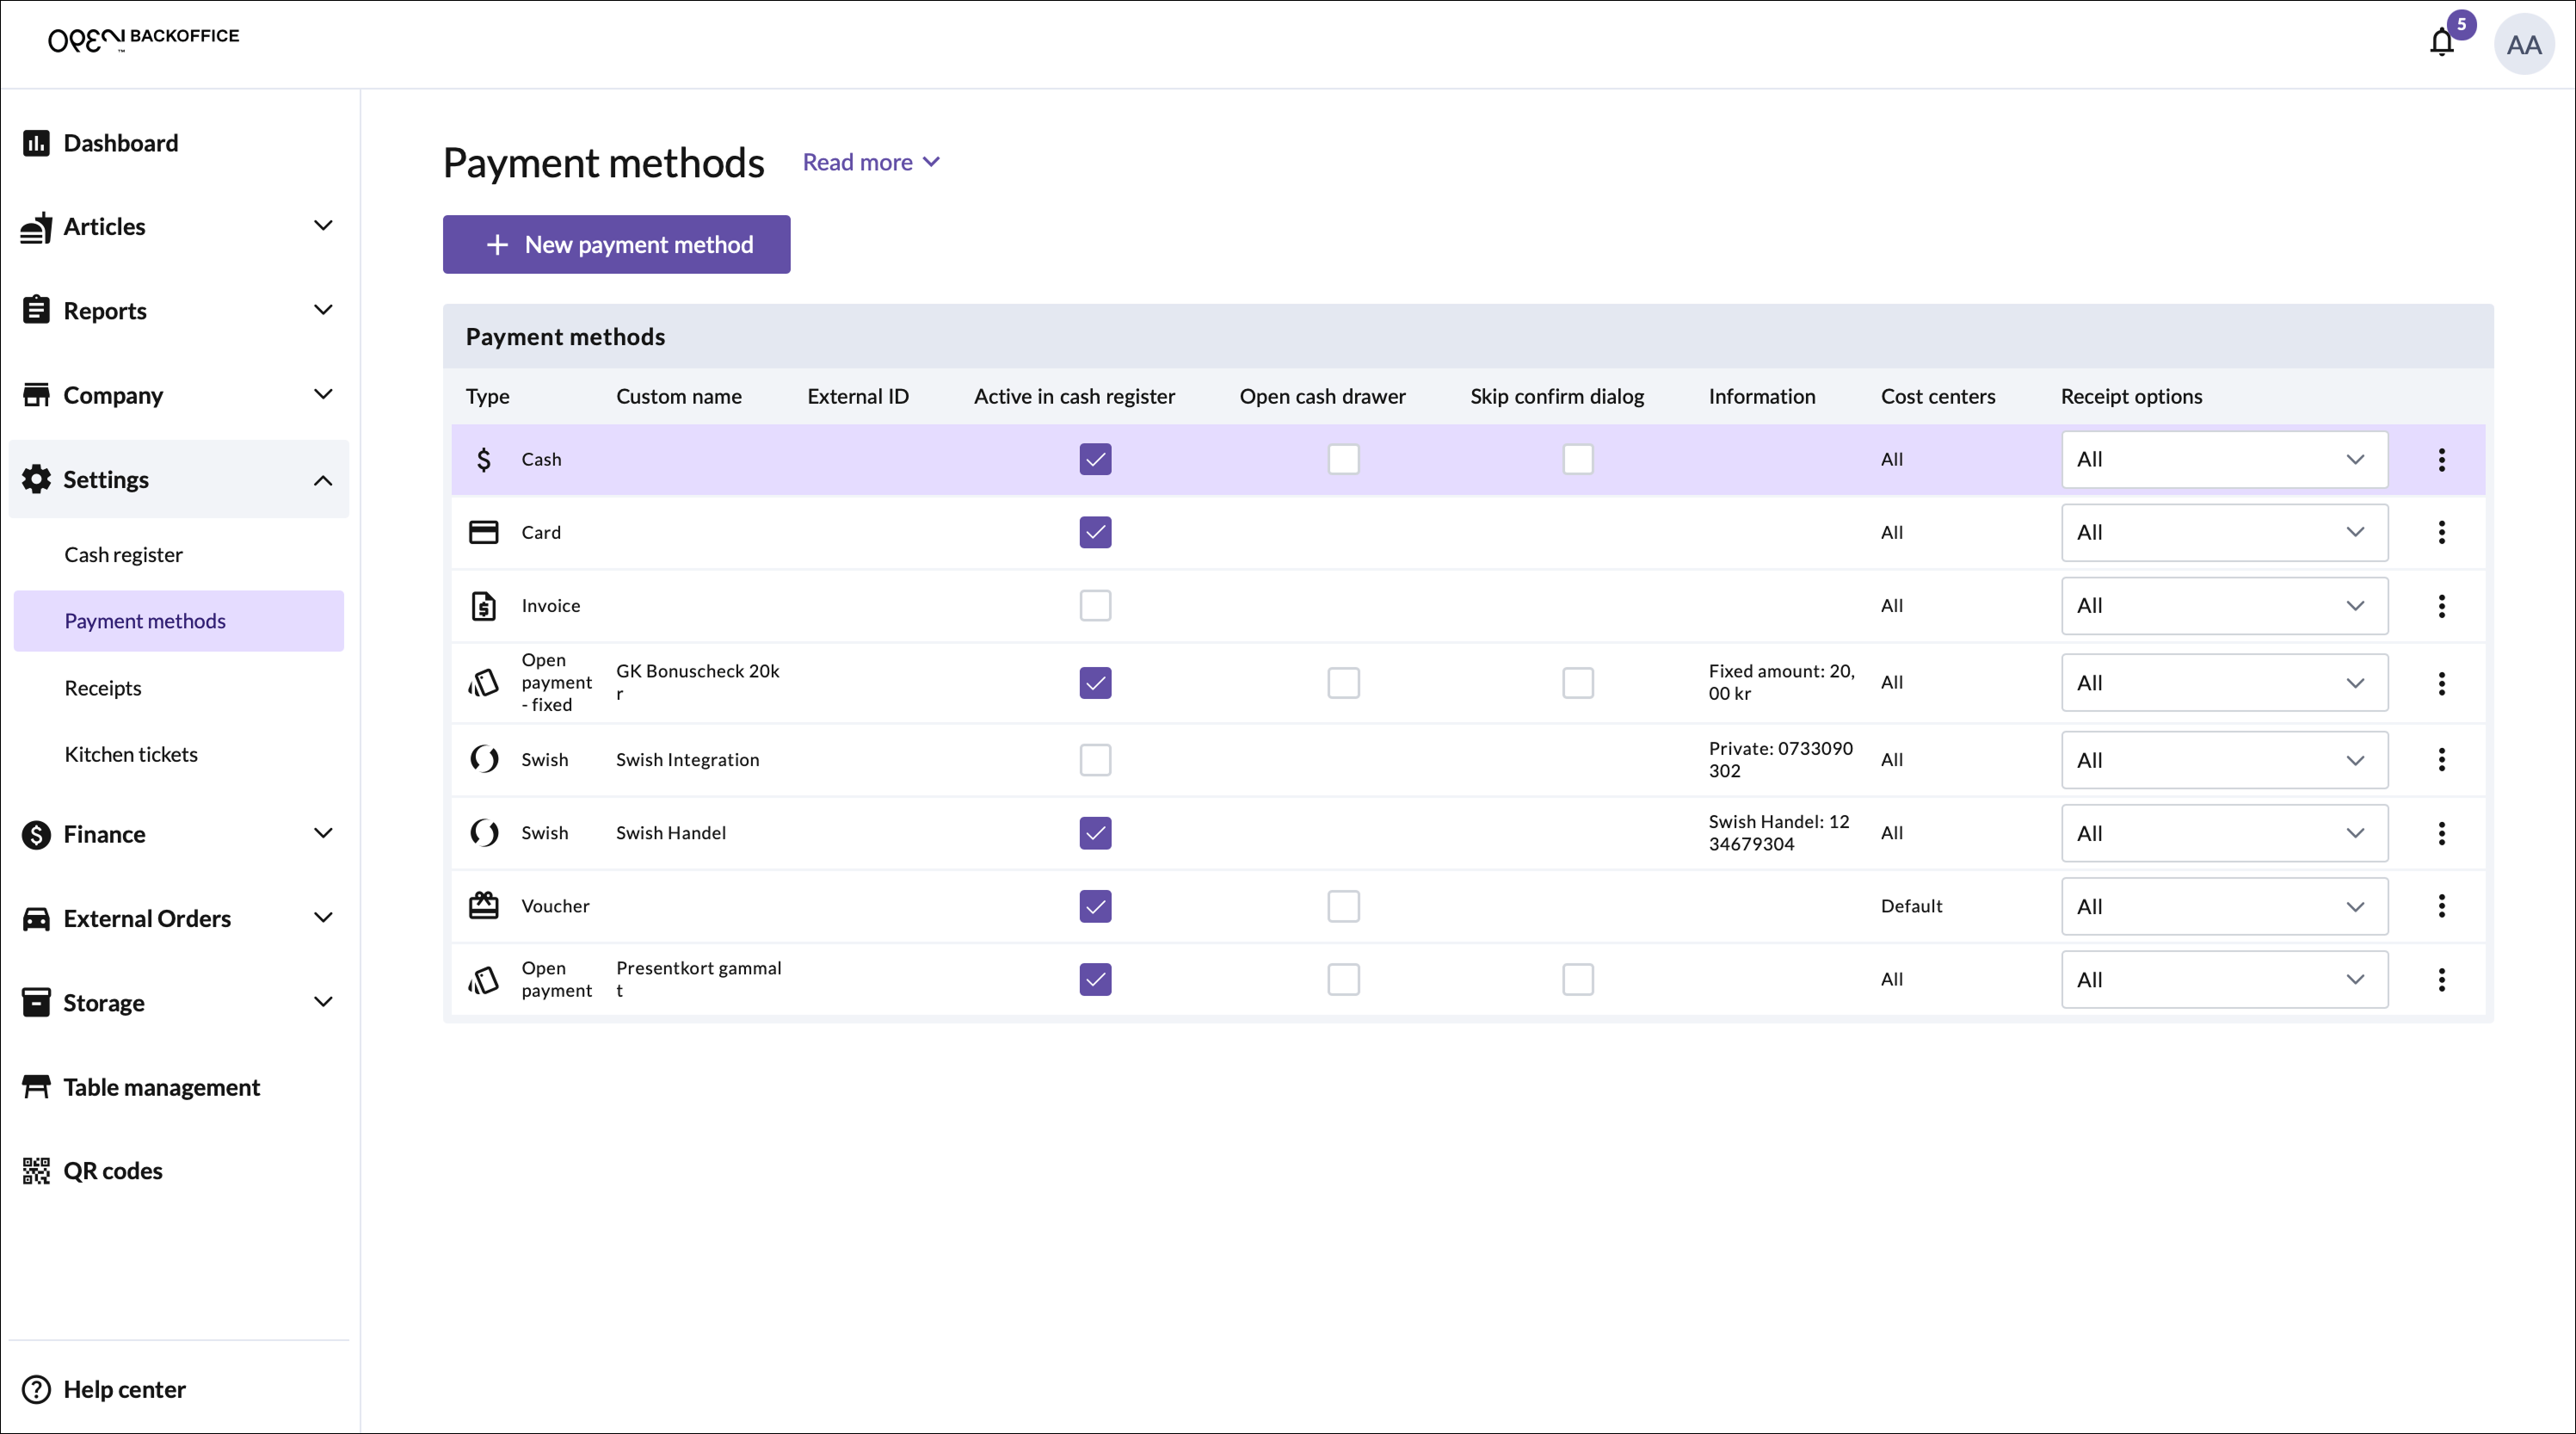The width and height of the screenshot is (2576, 1434).
Task: Open Kitchen tickets in the sidebar
Action: (x=131, y=753)
